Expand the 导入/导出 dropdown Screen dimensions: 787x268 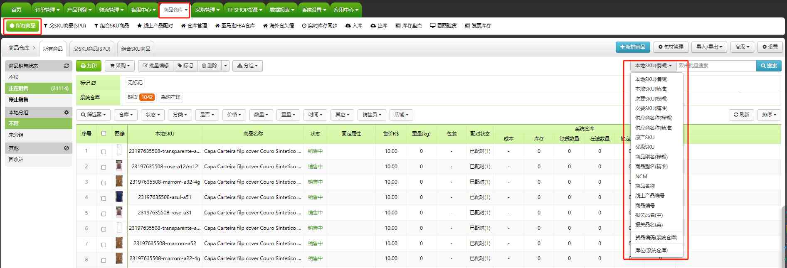coord(709,47)
